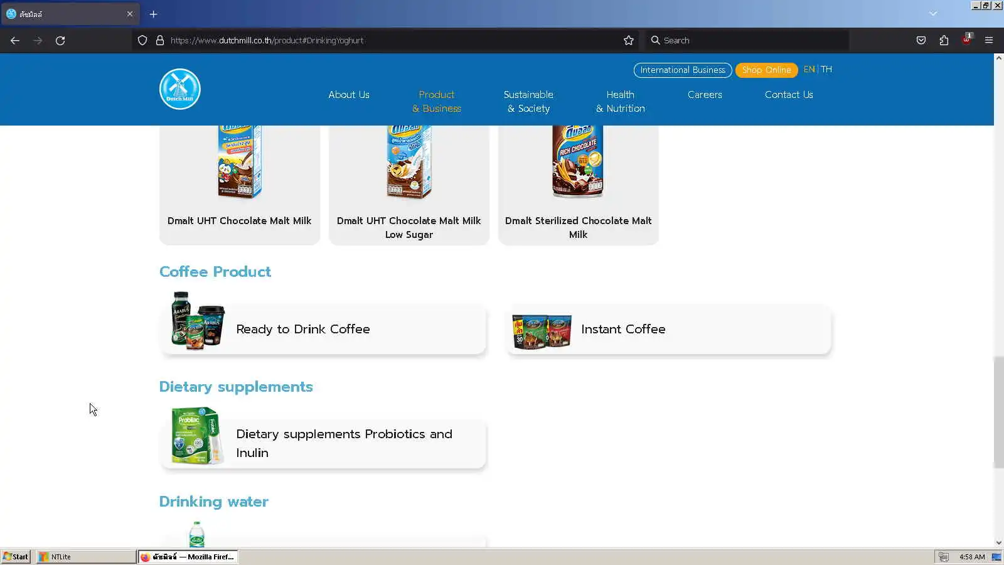Open a new browser tab
1004x565 pixels.
pyautogui.click(x=153, y=14)
